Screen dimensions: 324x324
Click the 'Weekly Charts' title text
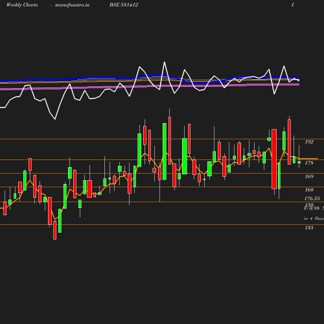pyautogui.click(x=22, y=5)
